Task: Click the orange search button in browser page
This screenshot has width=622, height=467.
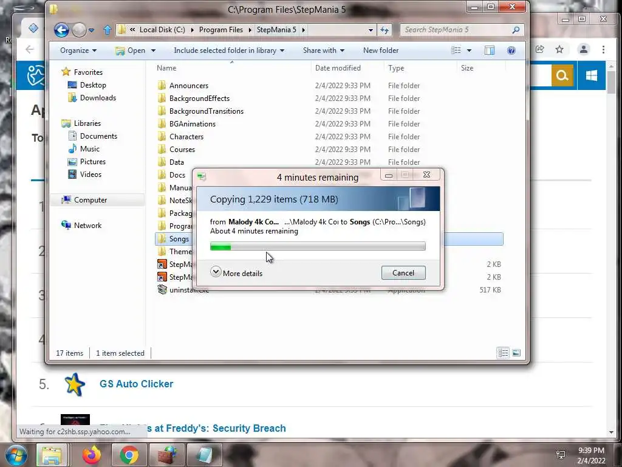Action: [562, 75]
